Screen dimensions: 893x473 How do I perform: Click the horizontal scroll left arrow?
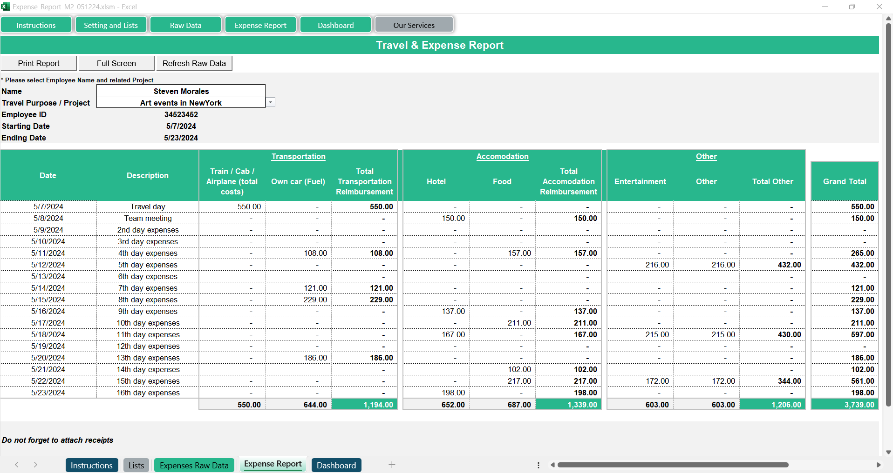[552, 465]
